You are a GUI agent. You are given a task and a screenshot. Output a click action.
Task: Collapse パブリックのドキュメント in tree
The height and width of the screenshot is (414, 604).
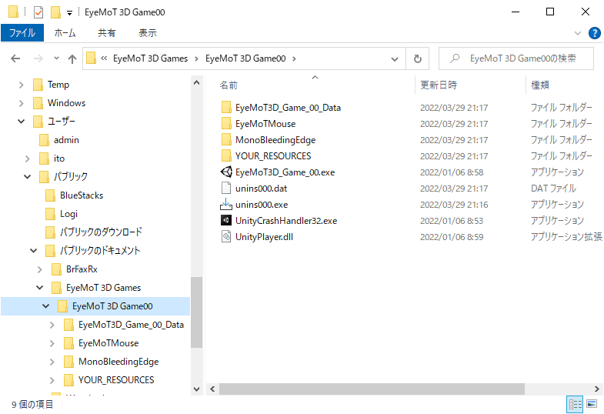coord(33,251)
